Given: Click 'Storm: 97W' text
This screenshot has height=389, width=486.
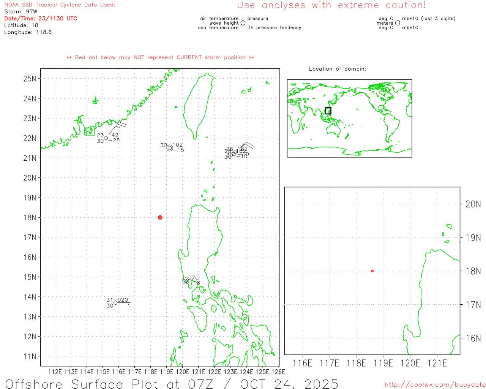Looking at the screenshot, I should click(x=21, y=12).
